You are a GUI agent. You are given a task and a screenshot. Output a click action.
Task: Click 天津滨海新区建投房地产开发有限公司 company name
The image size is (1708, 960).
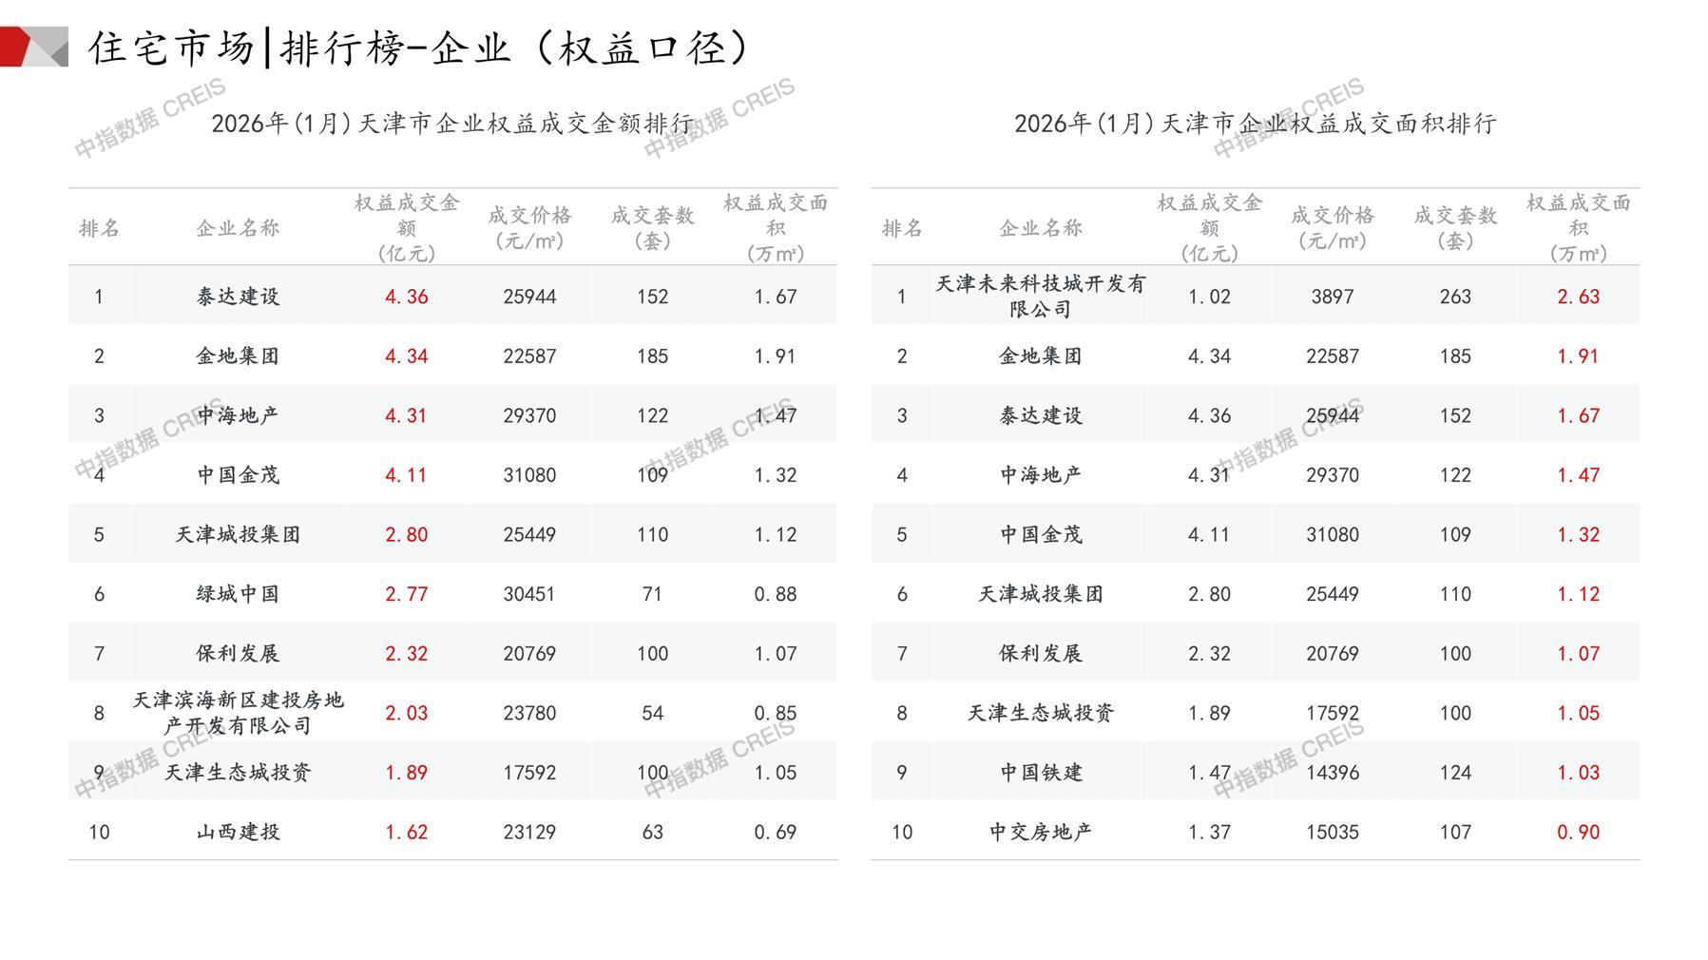click(238, 713)
